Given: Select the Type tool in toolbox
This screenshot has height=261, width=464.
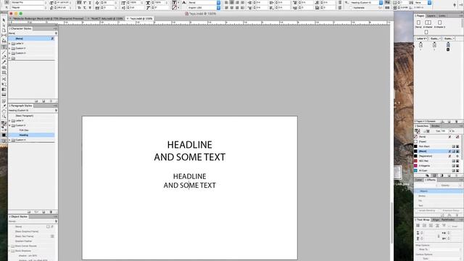Looking at the screenshot, I should point(4,47).
